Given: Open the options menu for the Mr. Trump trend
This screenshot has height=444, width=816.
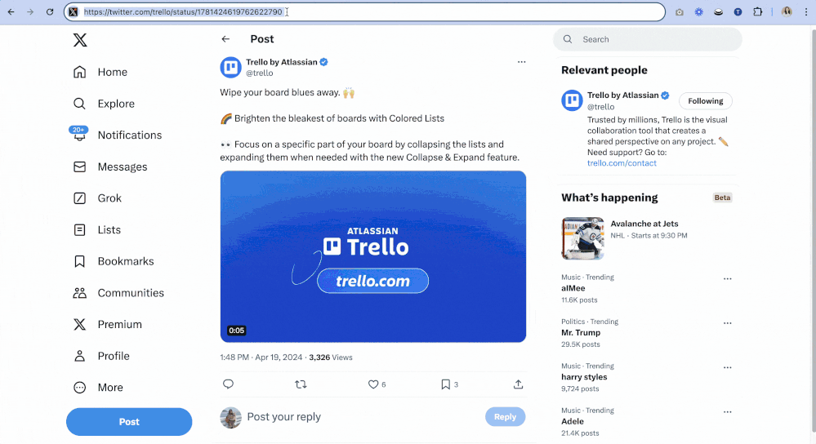Looking at the screenshot, I should (728, 323).
